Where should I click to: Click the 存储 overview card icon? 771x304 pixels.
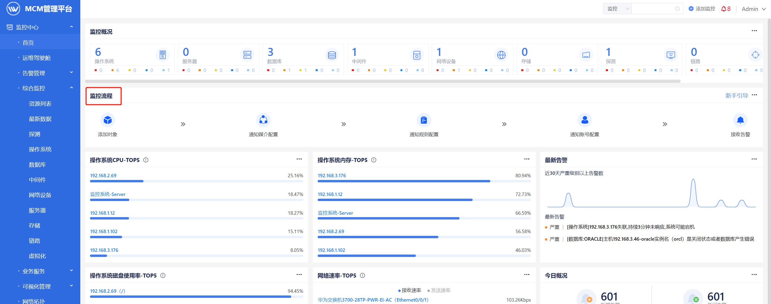(586, 55)
